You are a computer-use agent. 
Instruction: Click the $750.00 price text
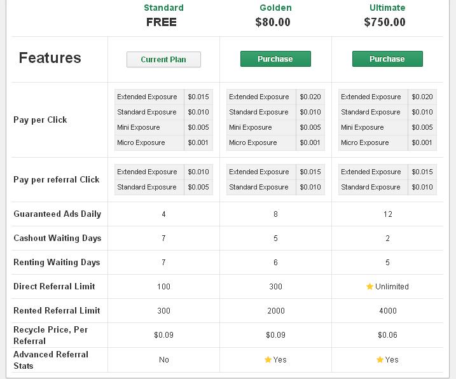[385, 22]
